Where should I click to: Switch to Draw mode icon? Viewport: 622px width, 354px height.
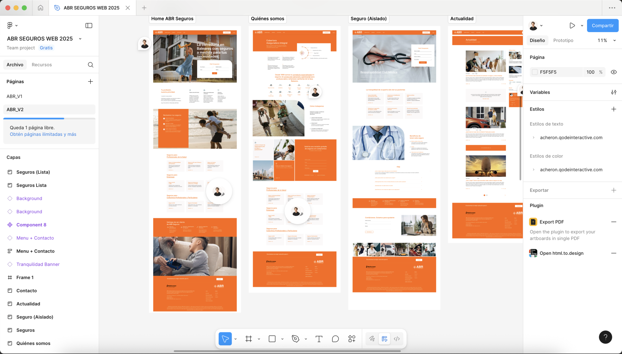click(372, 339)
